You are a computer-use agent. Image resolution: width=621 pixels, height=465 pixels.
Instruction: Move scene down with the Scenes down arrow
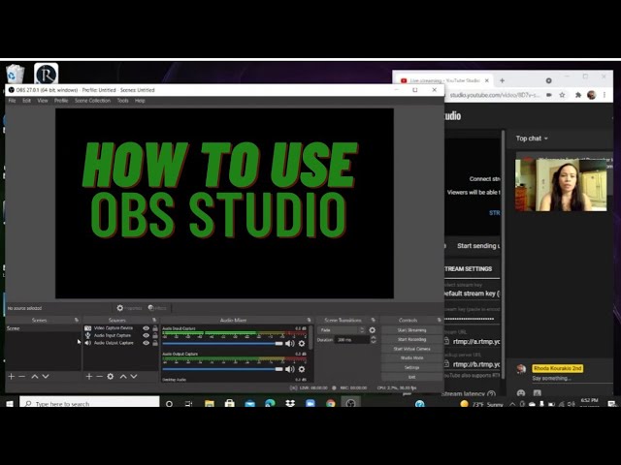[46, 377]
